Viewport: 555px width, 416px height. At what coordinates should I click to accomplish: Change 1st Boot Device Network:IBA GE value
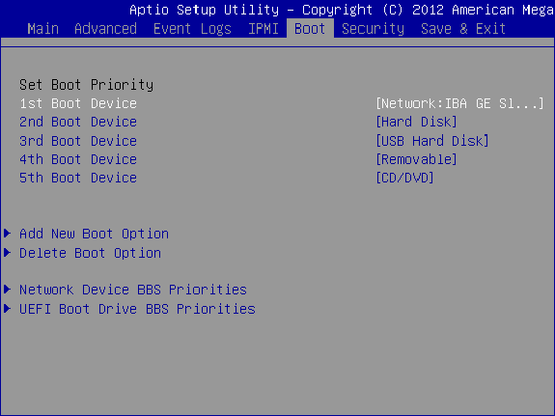(459, 103)
